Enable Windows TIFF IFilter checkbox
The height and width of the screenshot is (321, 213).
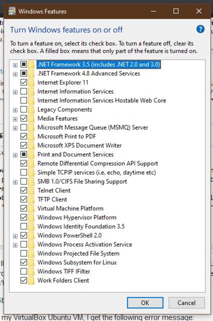pyautogui.click(x=24, y=271)
